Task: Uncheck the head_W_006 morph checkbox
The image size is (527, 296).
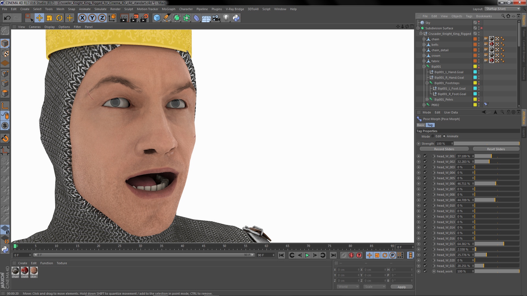Action: click(425, 184)
